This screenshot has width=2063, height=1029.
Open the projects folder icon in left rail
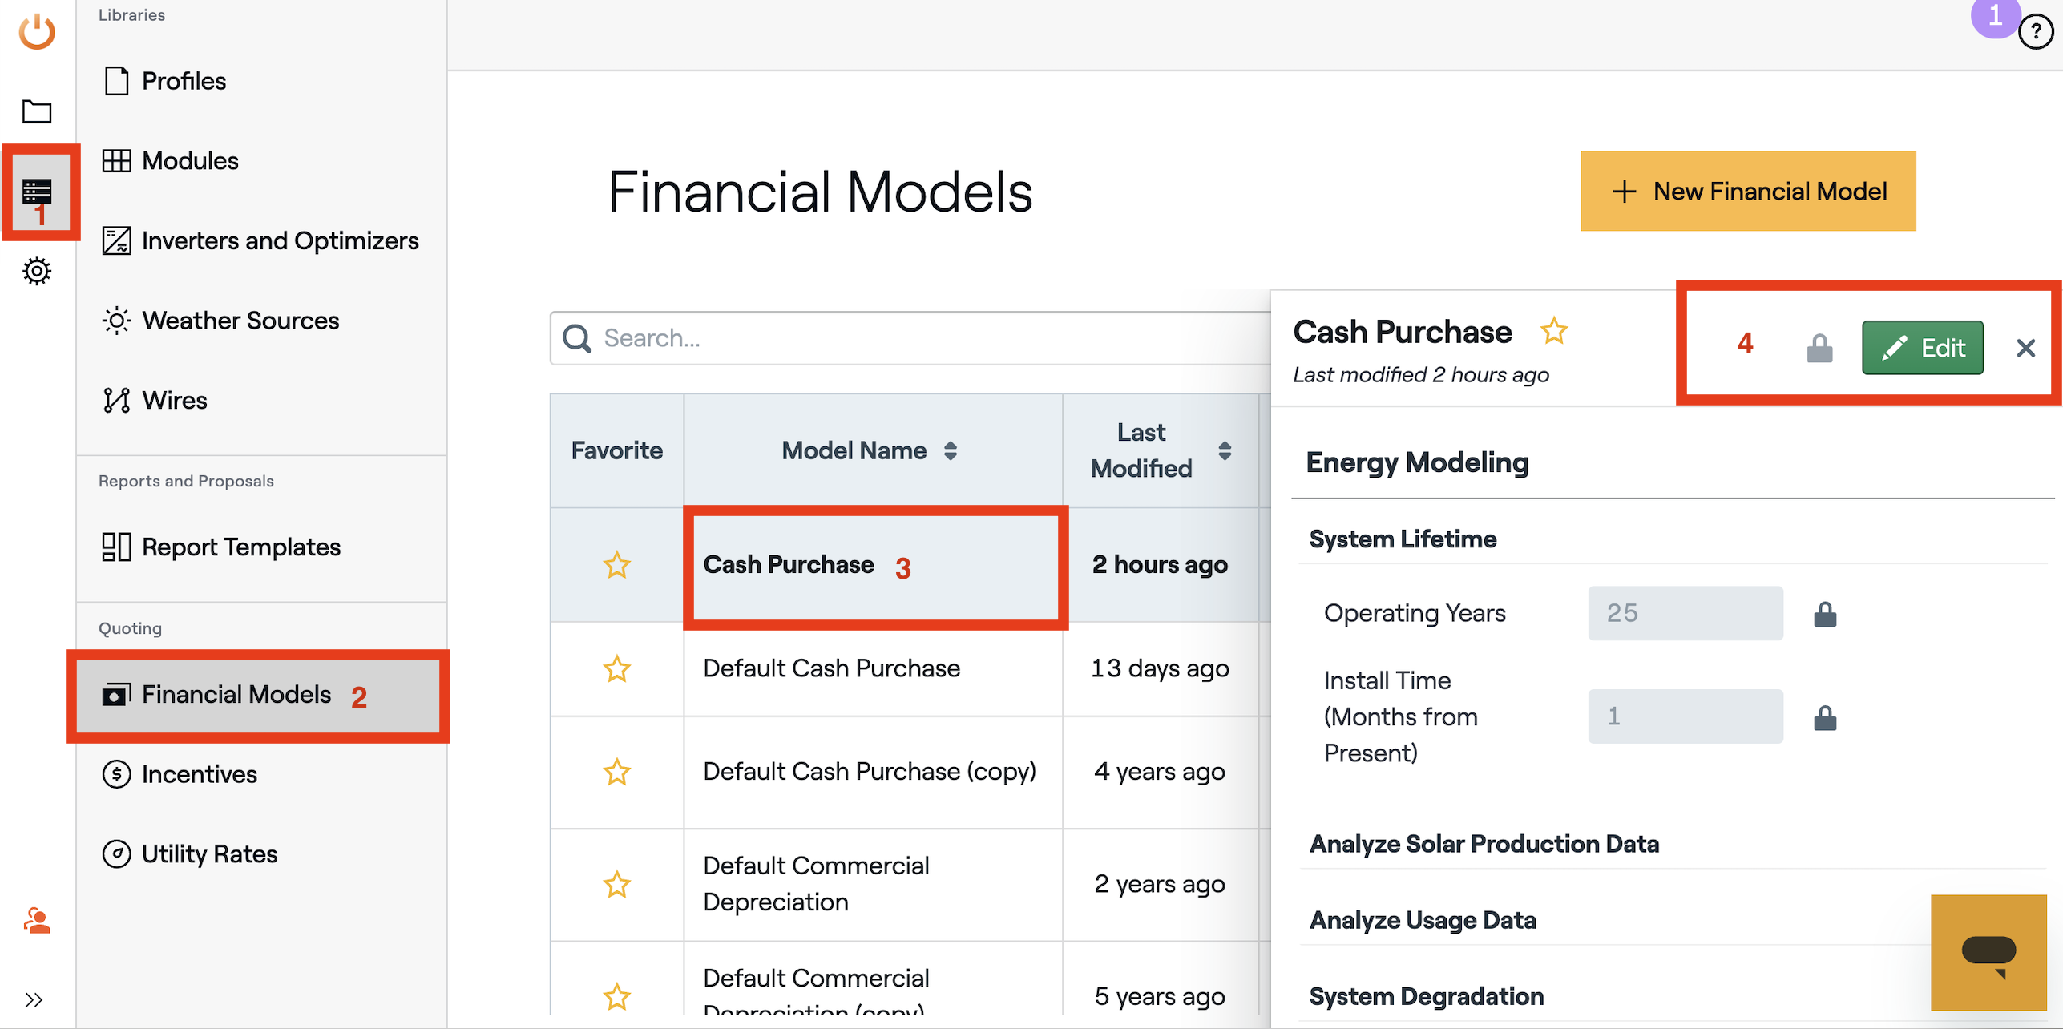tap(37, 111)
